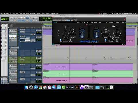Click the highlighted Compare button in plugin header
The height and width of the screenshot is (103, 138).
(68, 21)
